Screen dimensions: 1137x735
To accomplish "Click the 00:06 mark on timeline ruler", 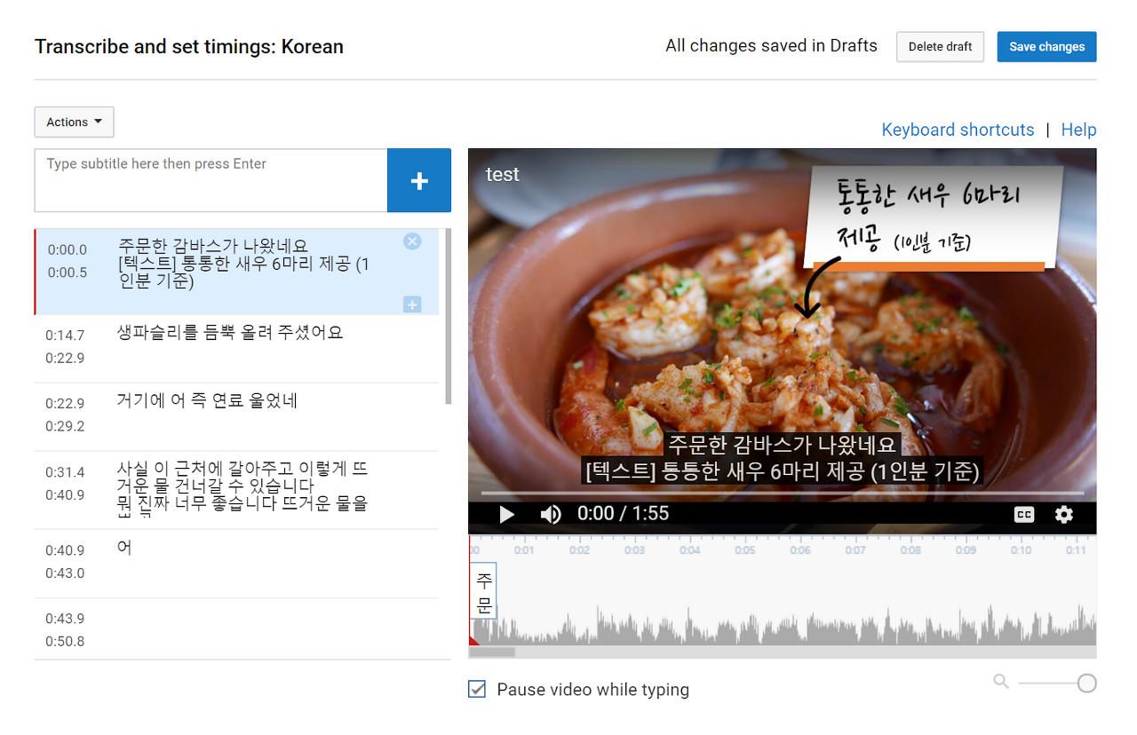I will (800, 550).
